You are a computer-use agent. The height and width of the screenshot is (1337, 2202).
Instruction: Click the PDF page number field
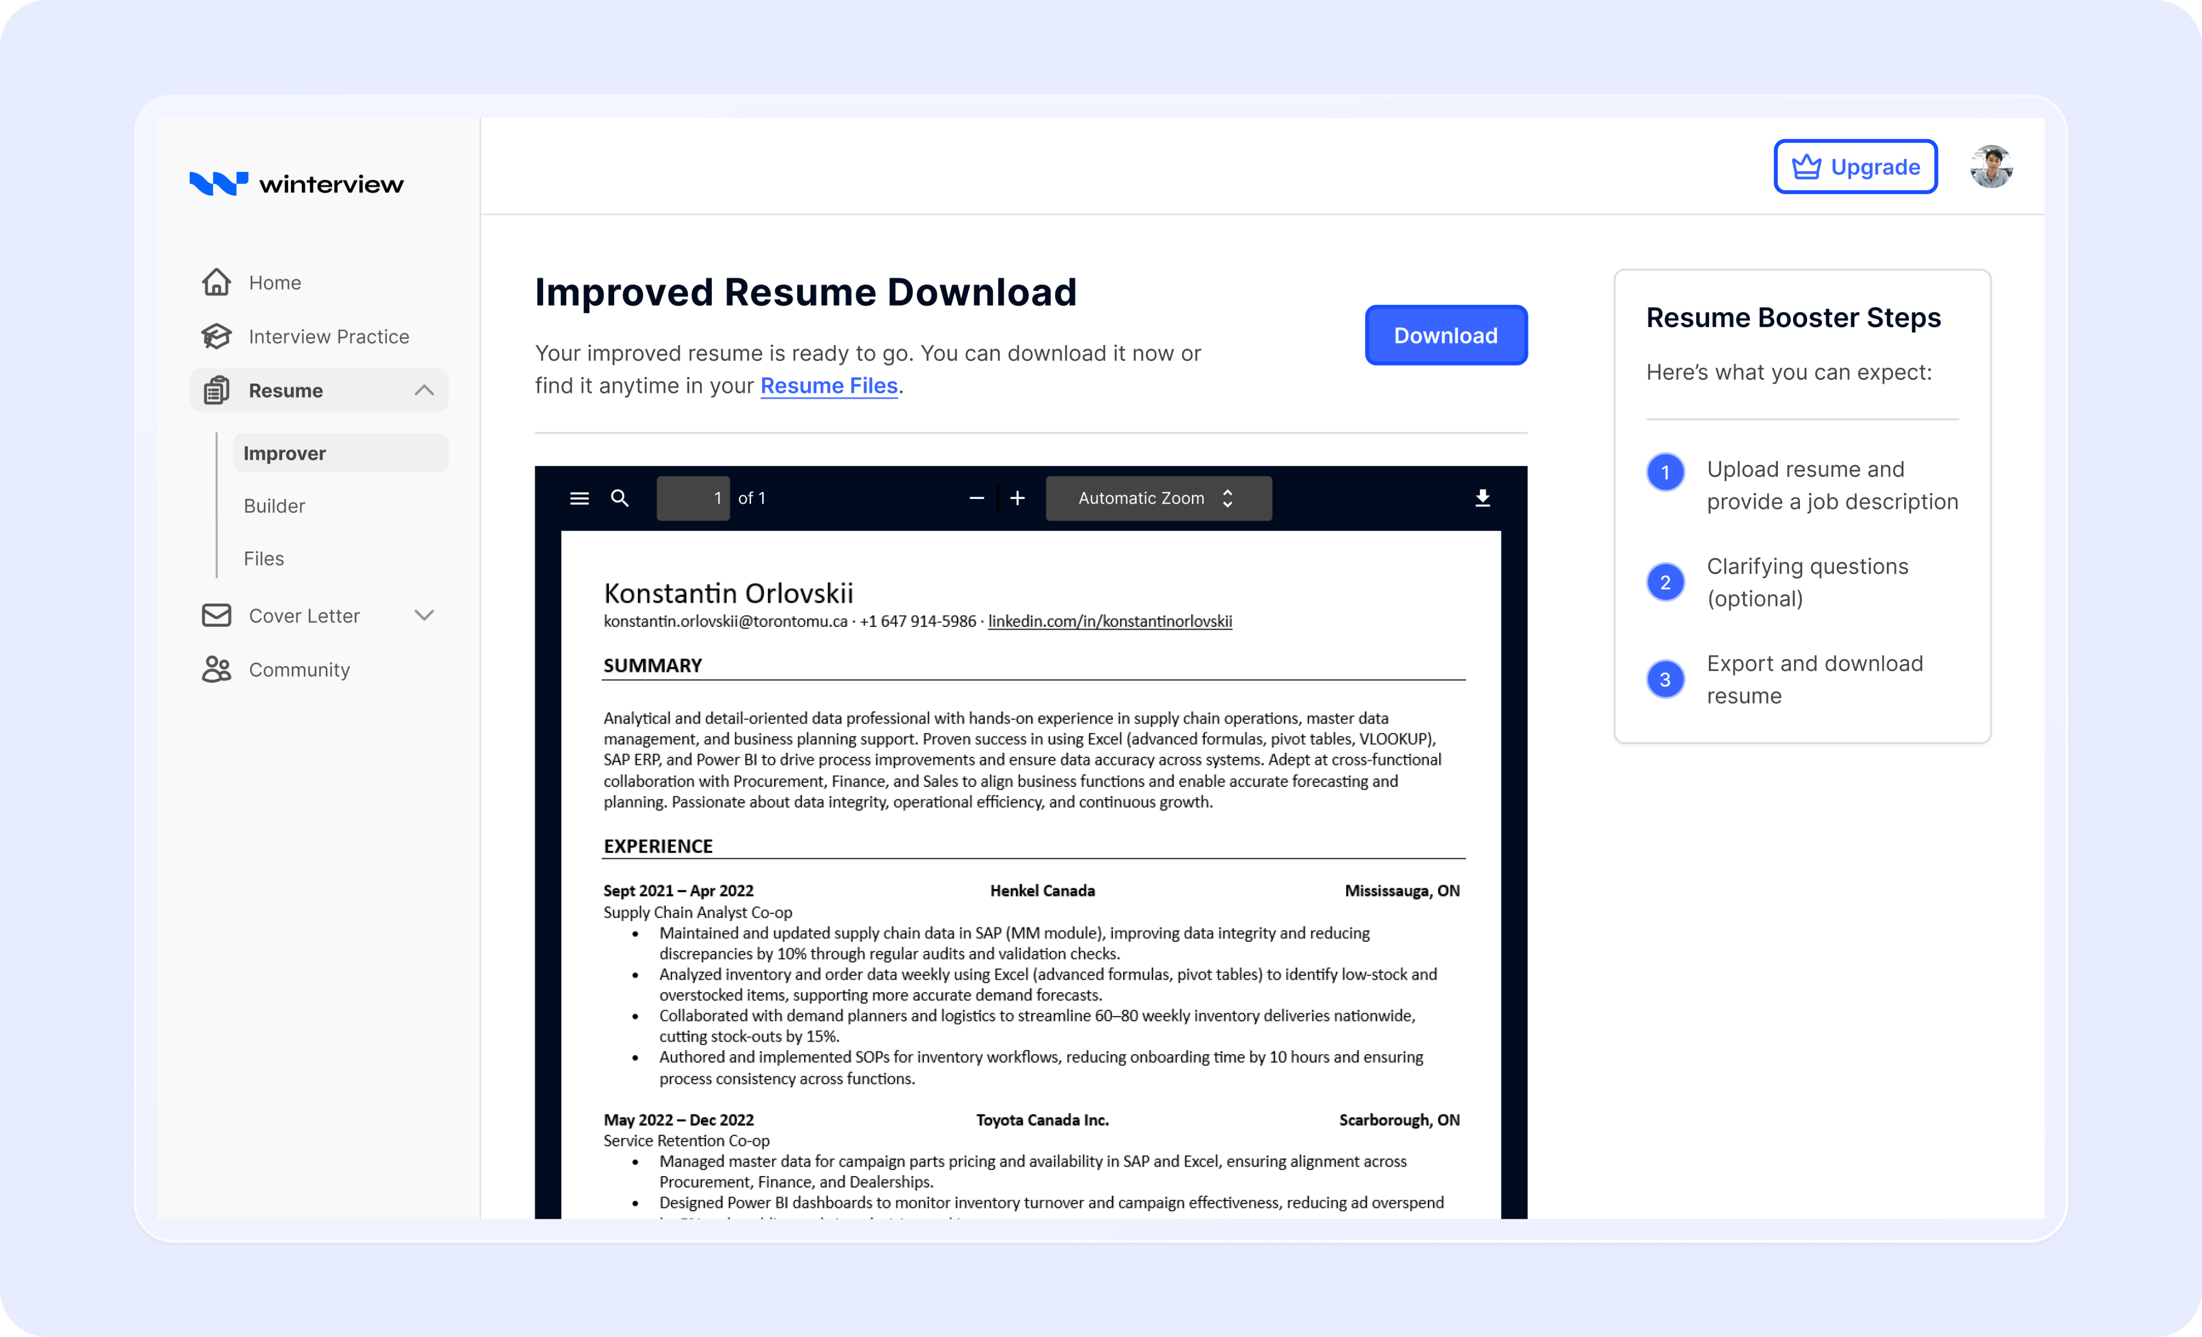click(x=692, y=498)
